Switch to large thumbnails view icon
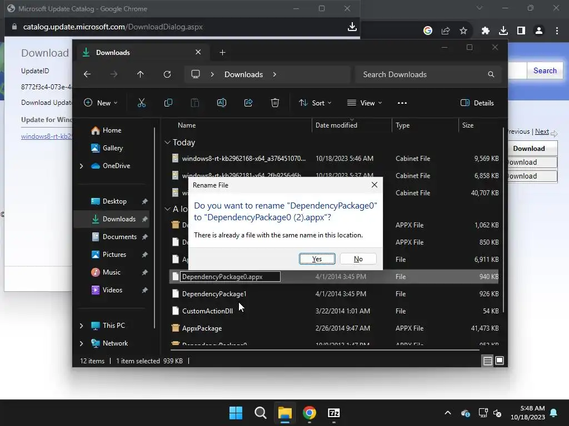This screenshot has width=569, height=426. point(500,361)
